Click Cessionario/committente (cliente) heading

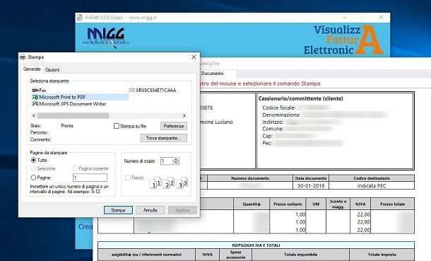(301, 98)
